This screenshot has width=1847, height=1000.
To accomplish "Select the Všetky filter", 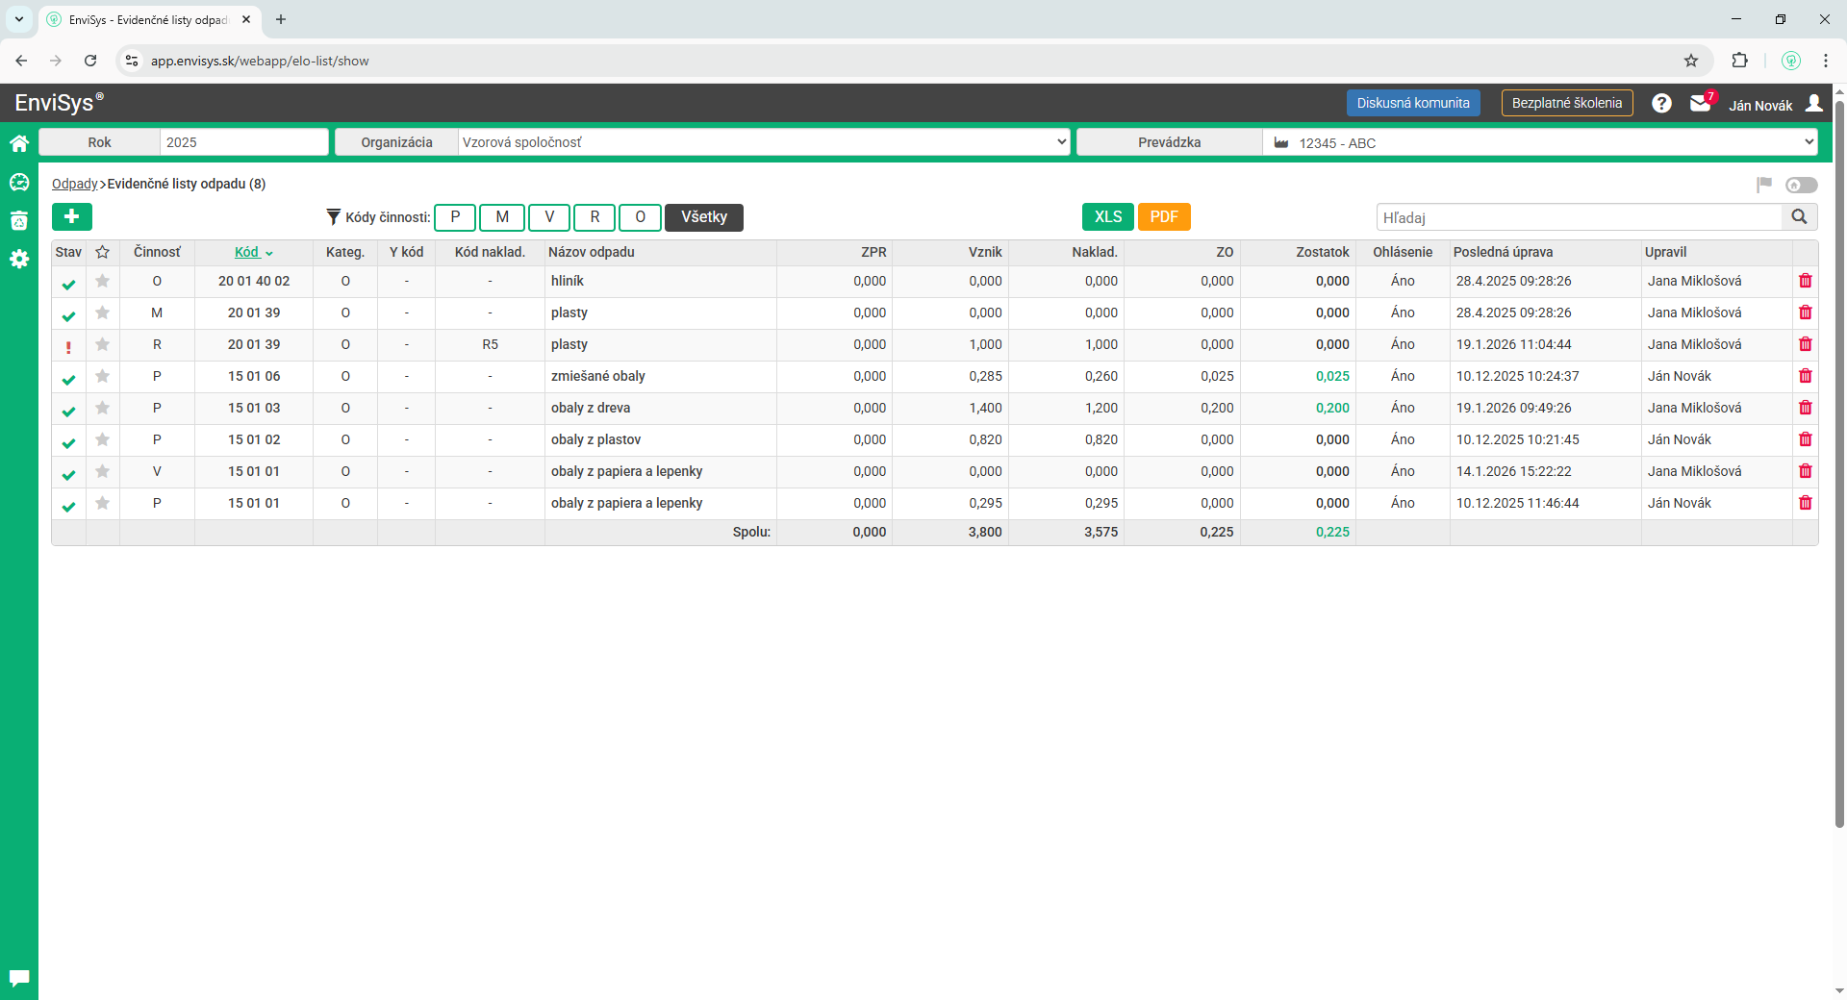I will [x=703, y=217].
